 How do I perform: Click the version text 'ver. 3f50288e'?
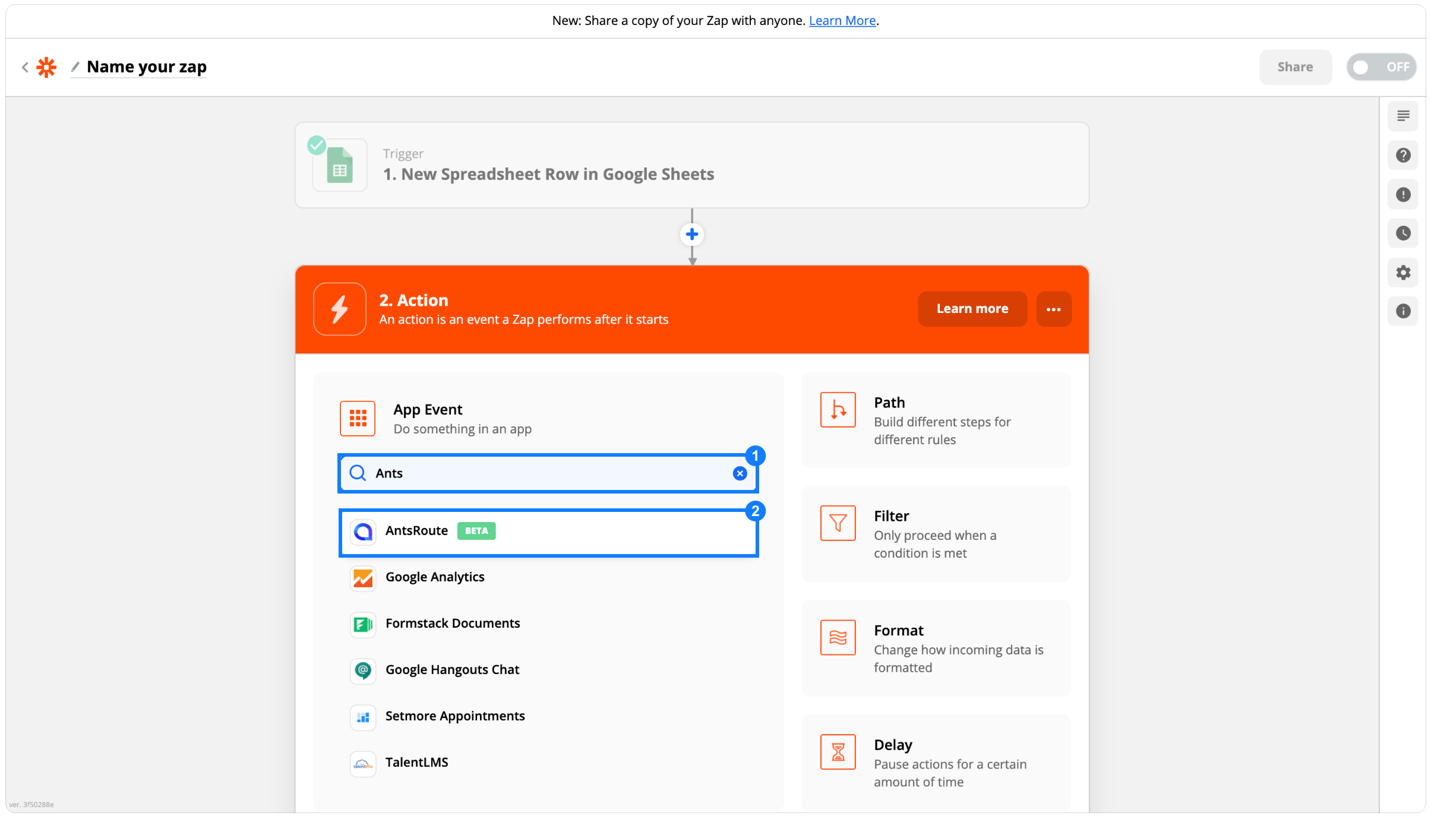(x=31, y=805)
